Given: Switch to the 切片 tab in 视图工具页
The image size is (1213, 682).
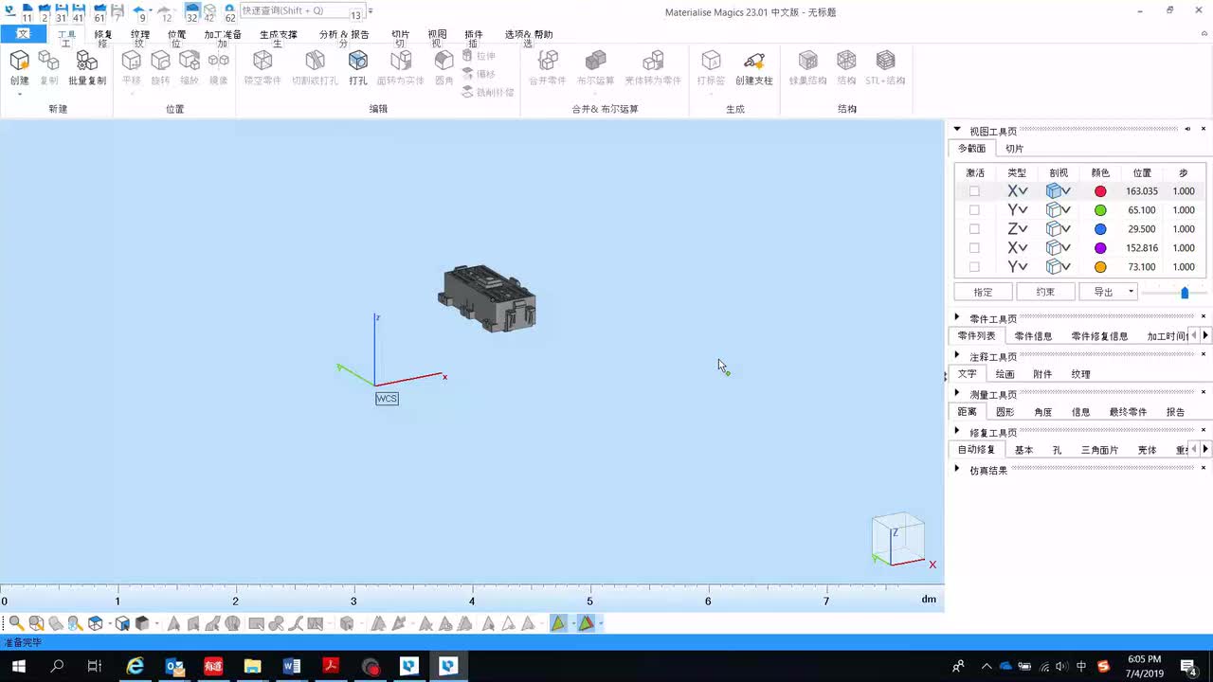Looking at the screenshot, I should (x=1014, y=149).
